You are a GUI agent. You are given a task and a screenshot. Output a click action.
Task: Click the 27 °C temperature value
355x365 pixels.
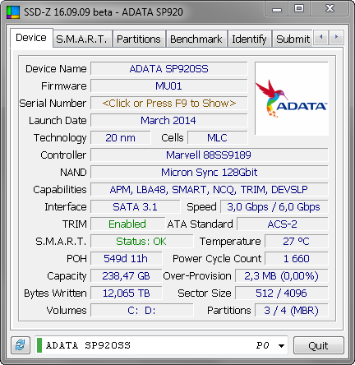pos(296,242)
